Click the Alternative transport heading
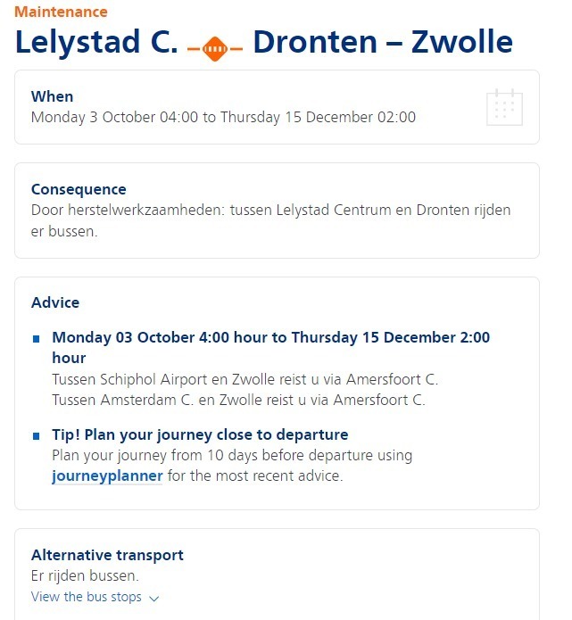 [x=108, y=555]
